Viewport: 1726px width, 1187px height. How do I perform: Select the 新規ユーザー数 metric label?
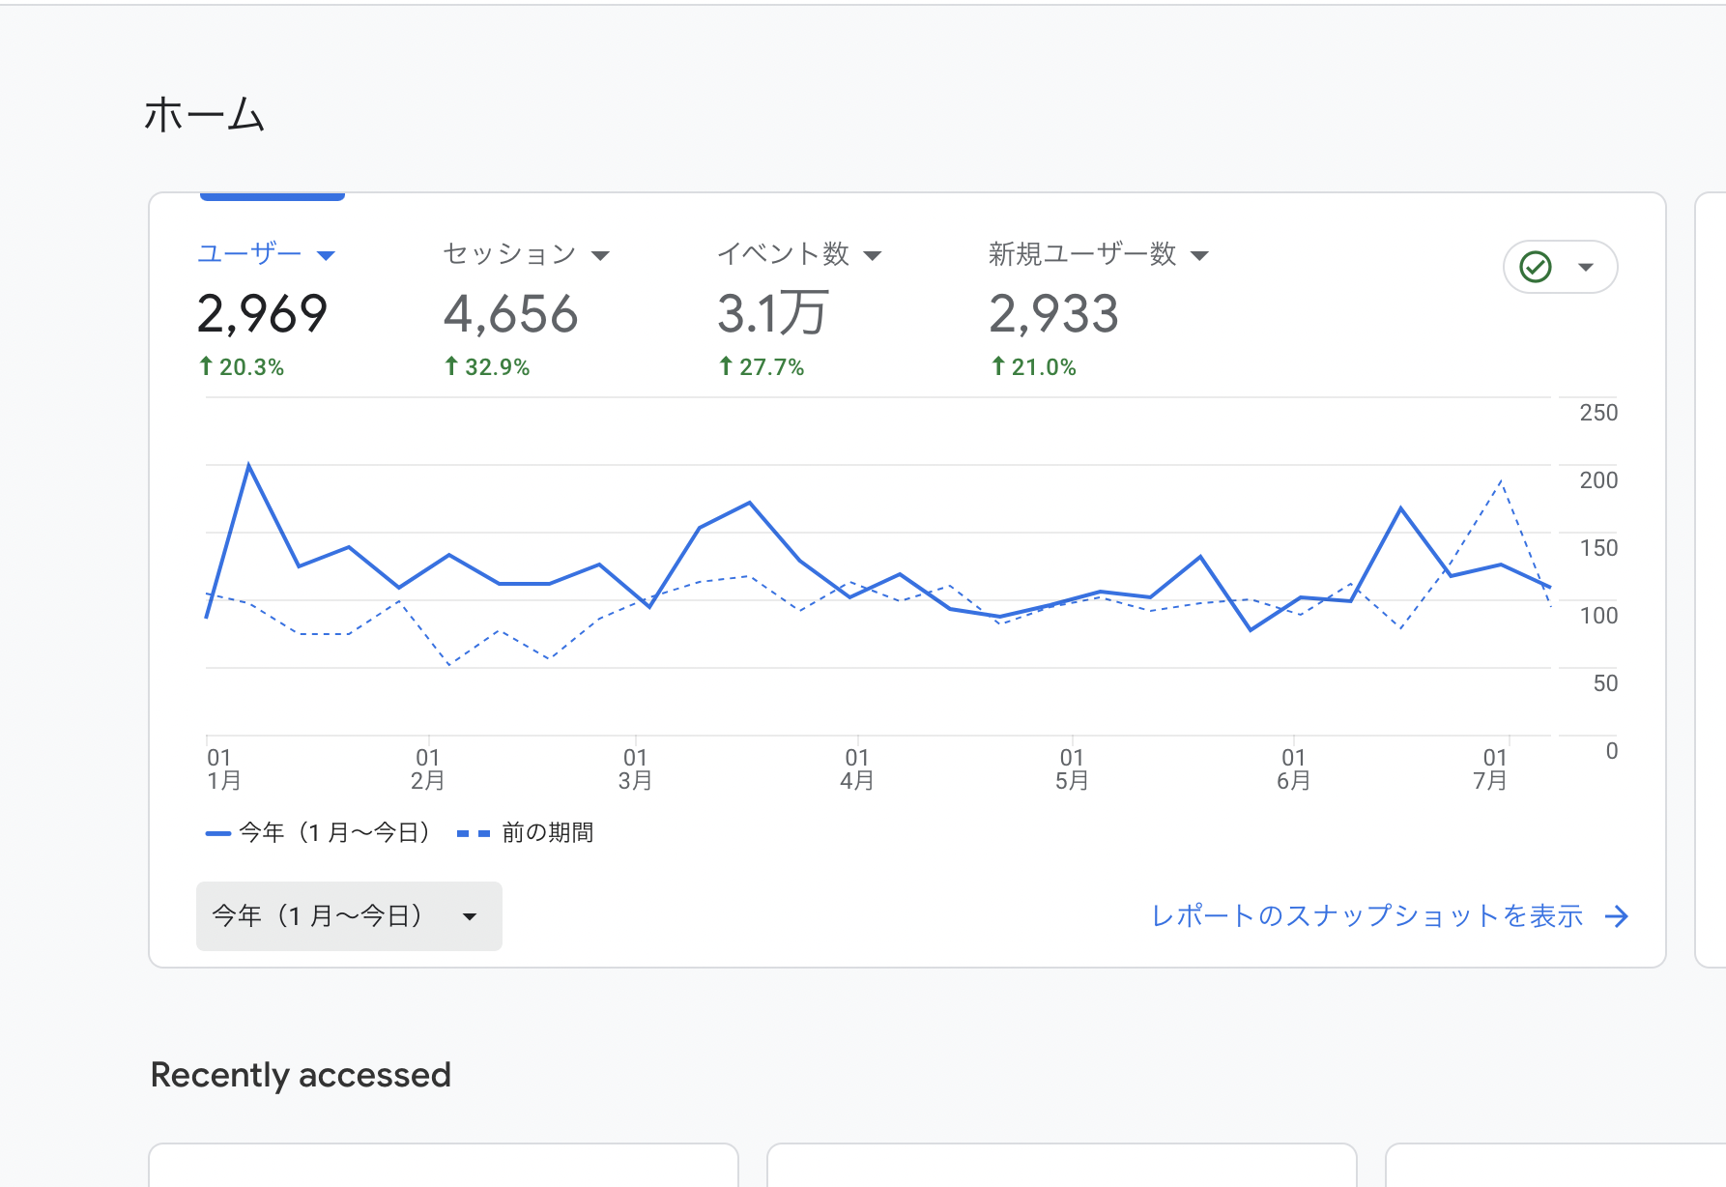click(x=1081, y=254)
